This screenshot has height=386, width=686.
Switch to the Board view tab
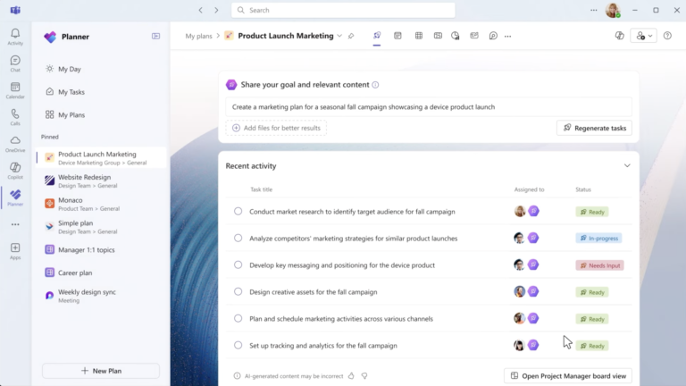coord(438,36)
